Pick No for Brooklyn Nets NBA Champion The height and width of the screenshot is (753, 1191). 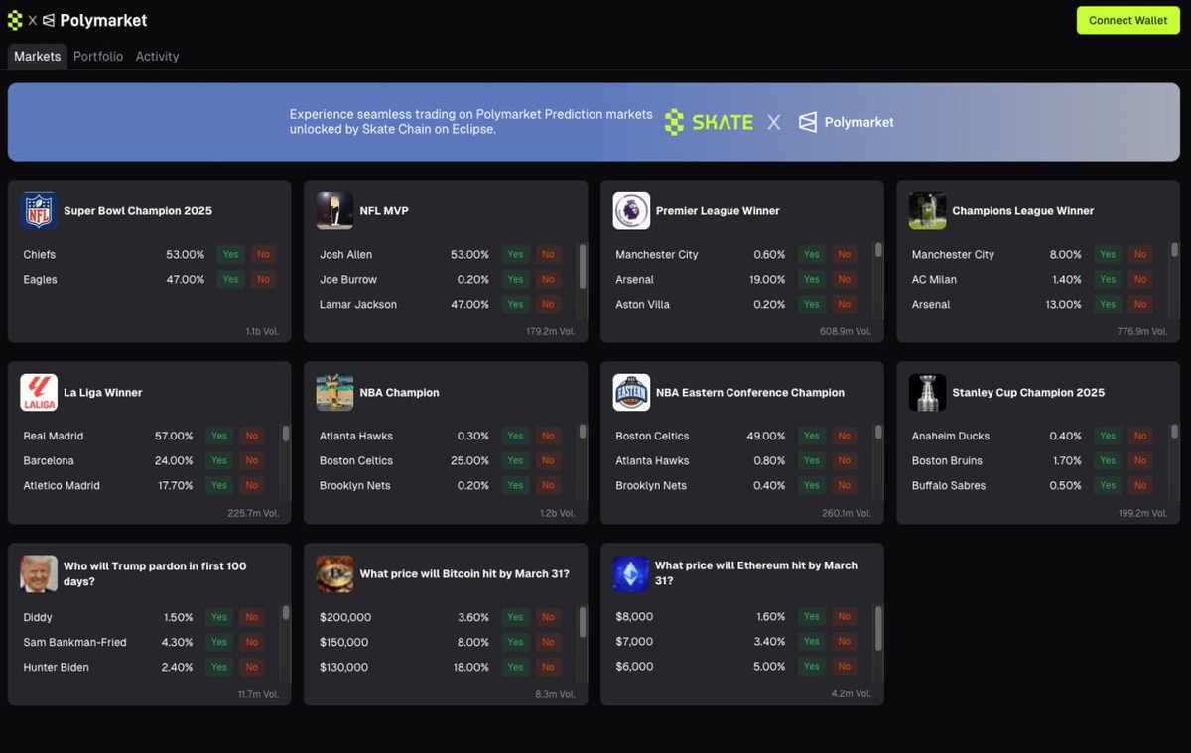[548, 485]
